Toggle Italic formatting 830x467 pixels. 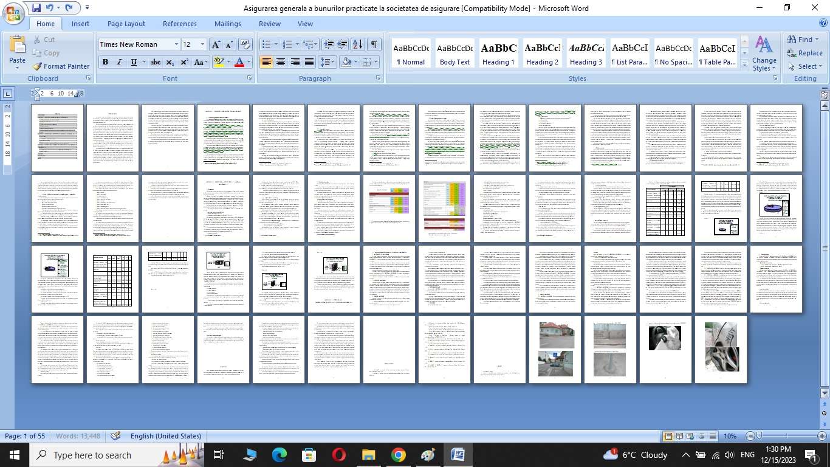click(119, 62)
